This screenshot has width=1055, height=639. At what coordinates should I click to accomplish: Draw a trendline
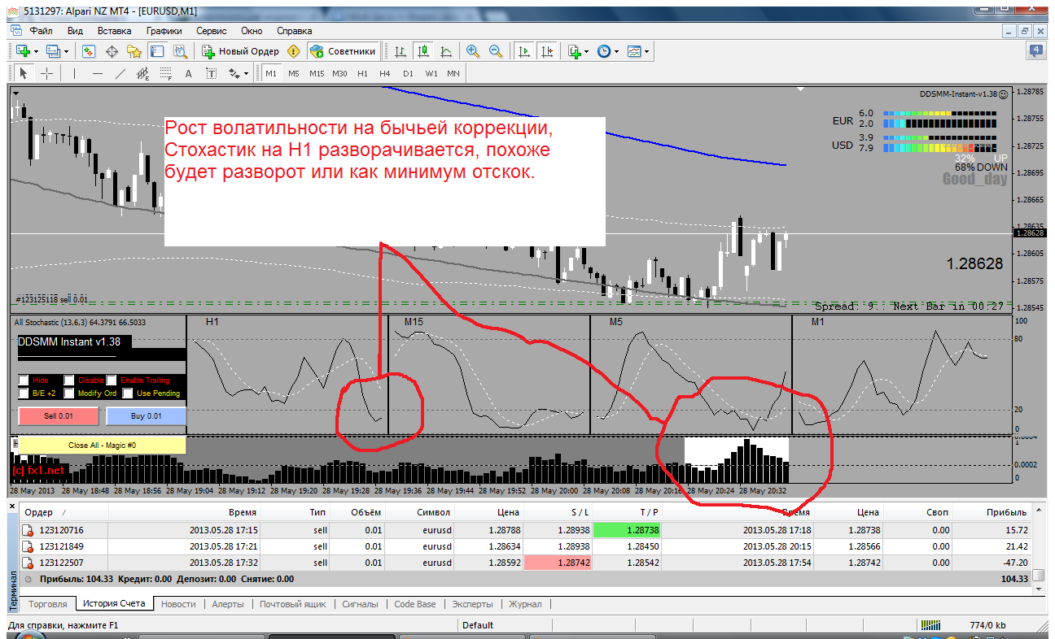pos(120,73)
